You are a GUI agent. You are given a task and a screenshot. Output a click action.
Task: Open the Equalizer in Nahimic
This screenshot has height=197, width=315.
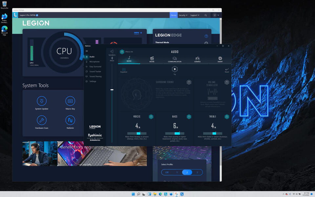[124, 70]
